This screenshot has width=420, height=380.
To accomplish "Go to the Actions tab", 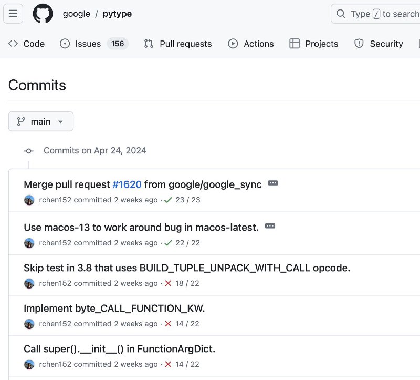I will click(251, 44).
